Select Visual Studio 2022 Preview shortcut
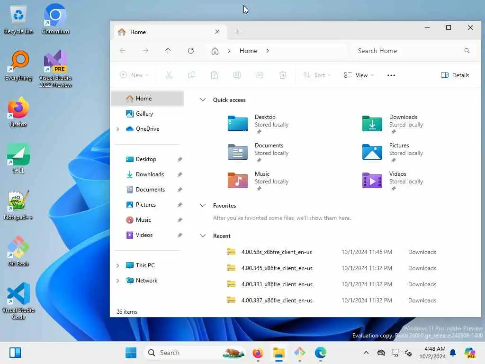 [55, 69]
